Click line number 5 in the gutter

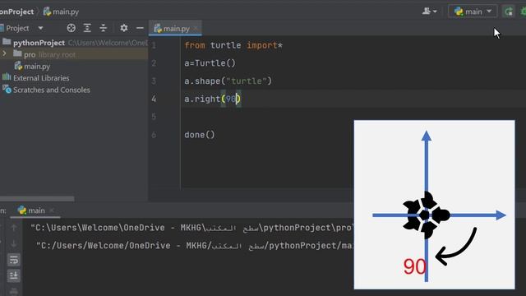[154, 117]
